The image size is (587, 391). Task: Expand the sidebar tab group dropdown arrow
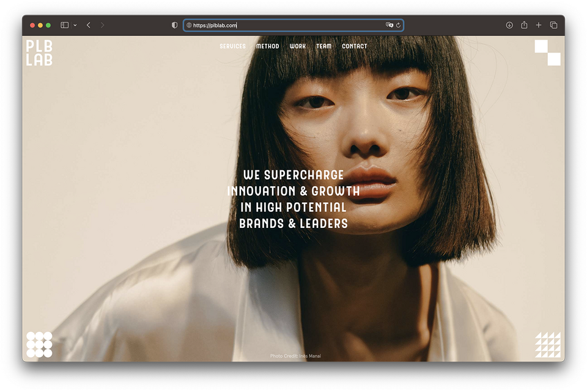pos(75,25)
